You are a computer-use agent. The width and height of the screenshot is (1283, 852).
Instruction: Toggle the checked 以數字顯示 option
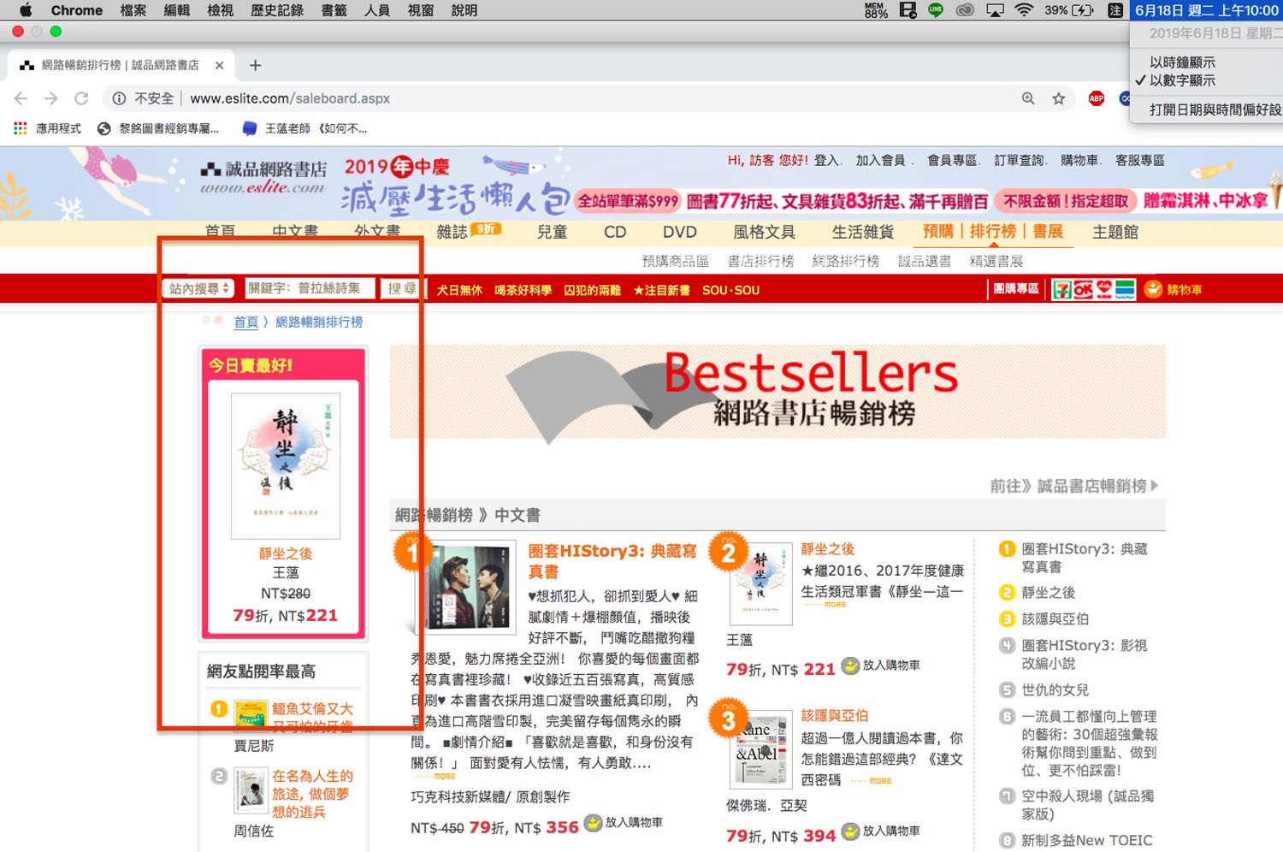1182,80
